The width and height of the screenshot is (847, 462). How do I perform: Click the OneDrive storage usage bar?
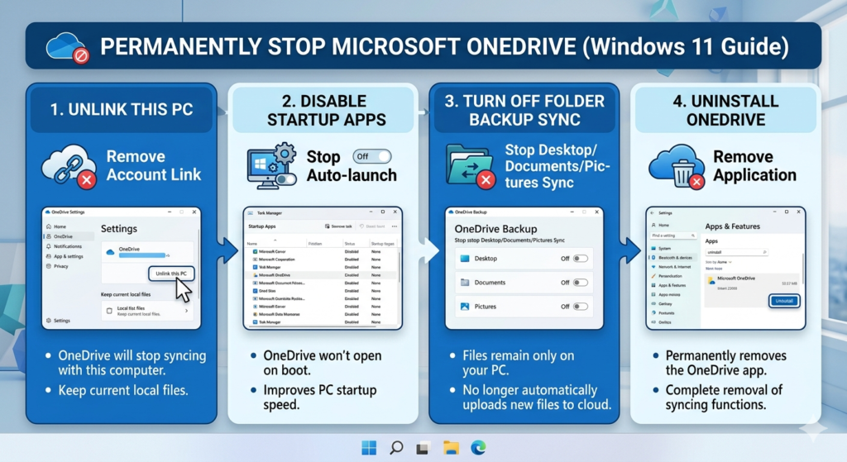[142, 255]
